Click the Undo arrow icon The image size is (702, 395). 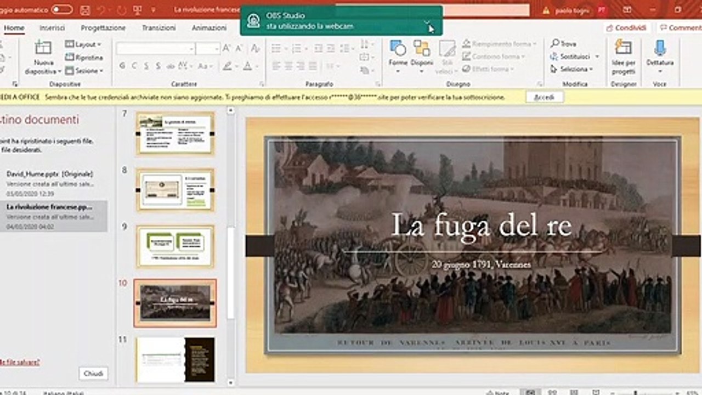coord(100,10)
